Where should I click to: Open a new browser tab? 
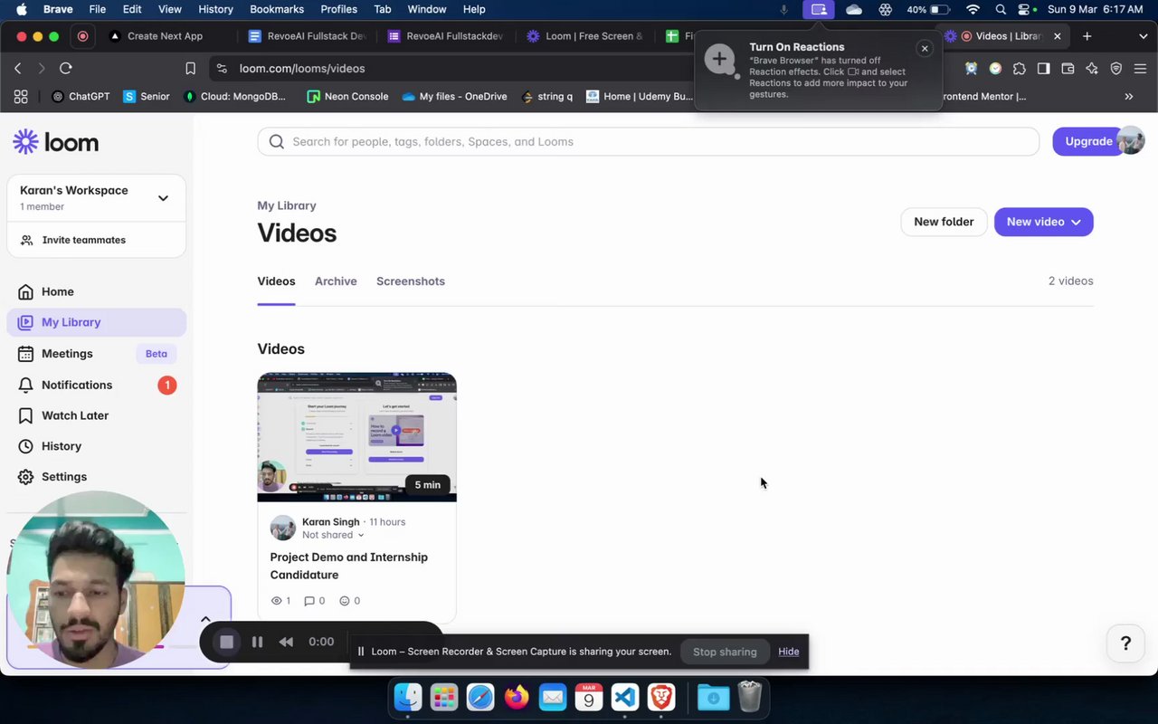click(1087, 36)
